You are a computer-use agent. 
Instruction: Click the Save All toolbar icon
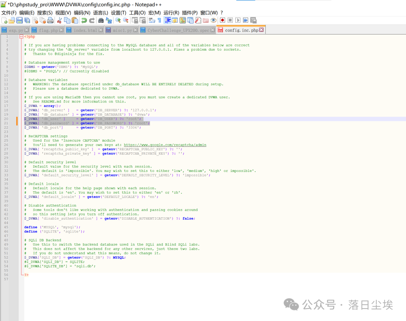pyautogui.click(x=27, y=20)
